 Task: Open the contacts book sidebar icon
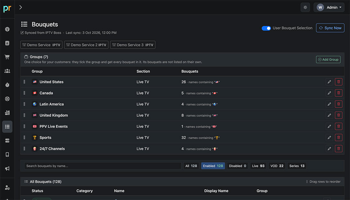7,43
